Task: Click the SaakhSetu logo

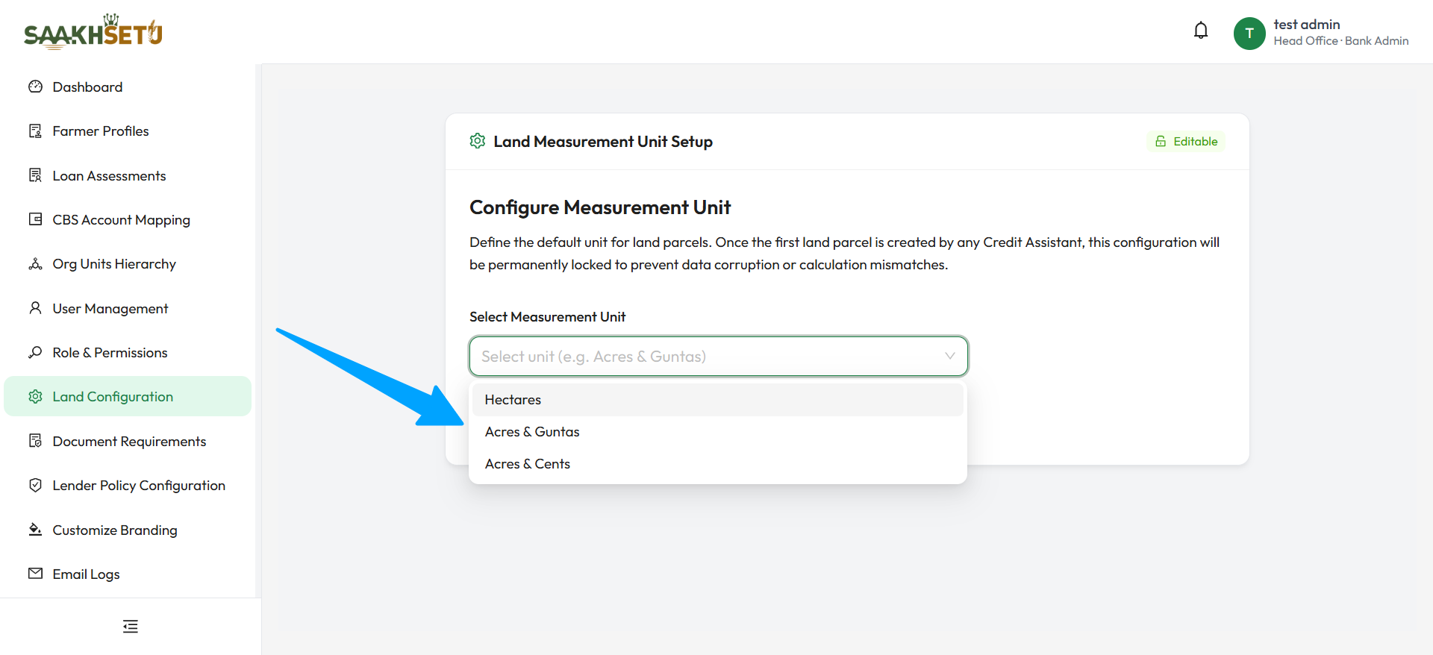Action: pyautogui.click(x=93, y=31)
